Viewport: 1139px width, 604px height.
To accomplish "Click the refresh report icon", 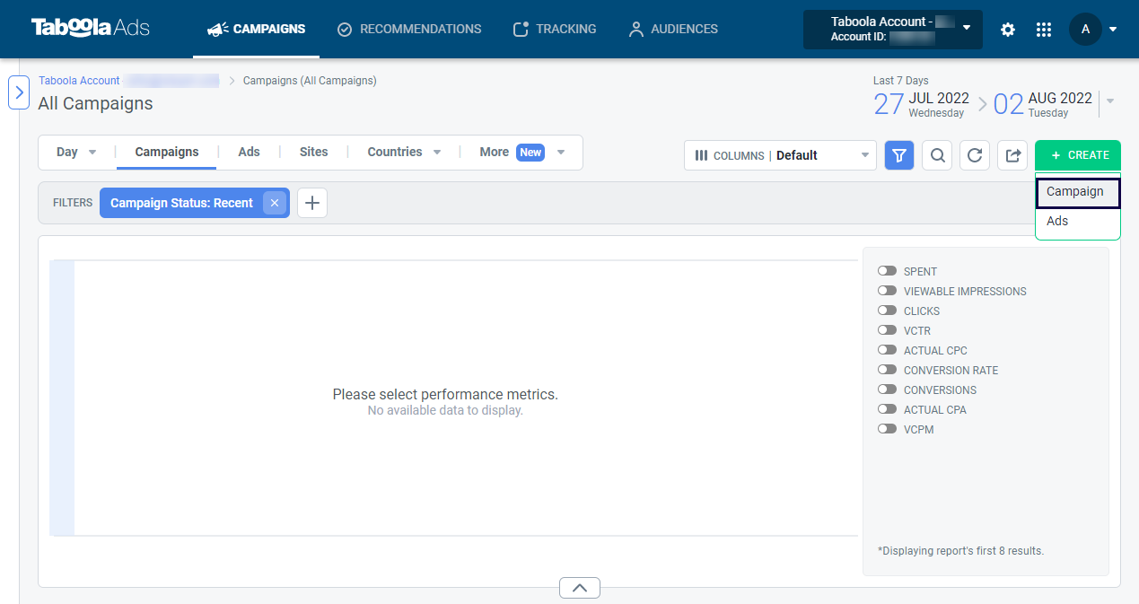I will pyautogui.click(x=975, y=155).
